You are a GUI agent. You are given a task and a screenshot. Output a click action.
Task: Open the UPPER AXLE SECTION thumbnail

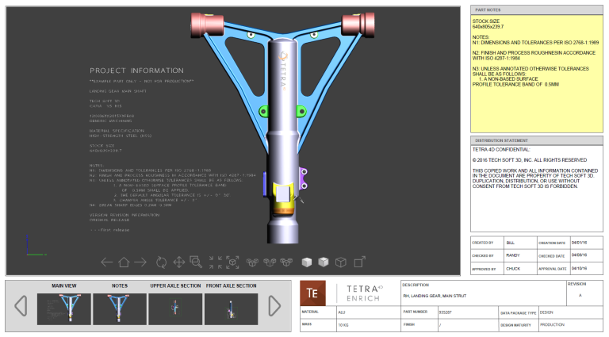[175, 309]
